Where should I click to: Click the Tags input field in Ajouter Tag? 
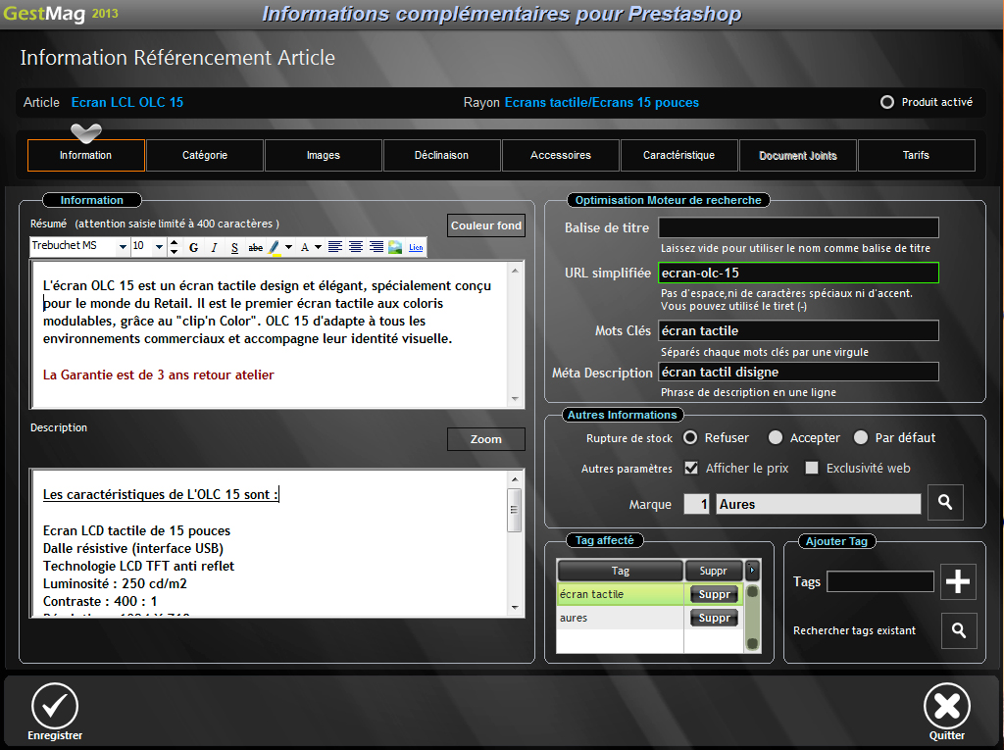(x=880, y=581)
